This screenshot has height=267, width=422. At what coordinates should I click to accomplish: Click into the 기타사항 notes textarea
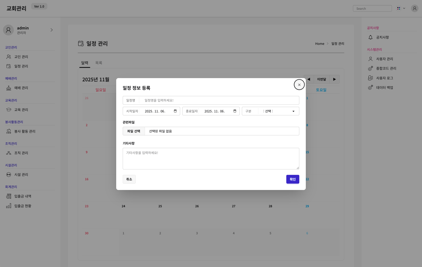click(x=211, y=159)
